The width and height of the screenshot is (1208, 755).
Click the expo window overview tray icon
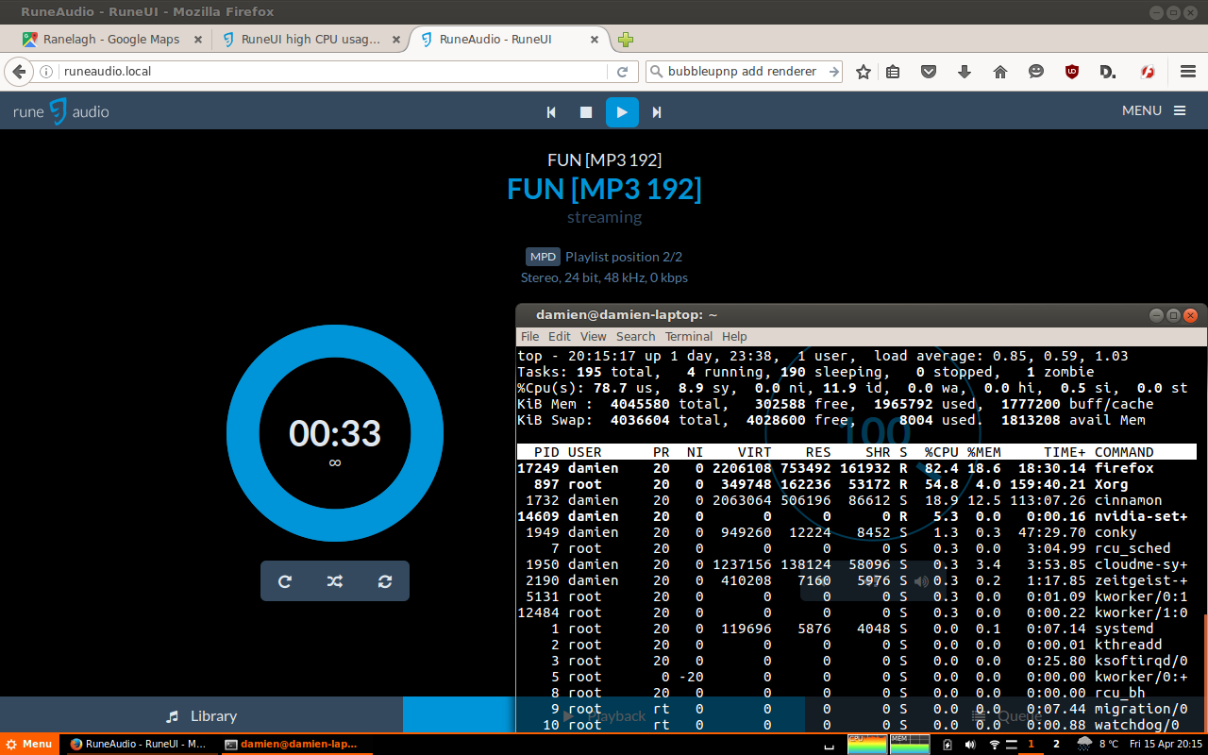pyautogui.click(x=829, y=746)
